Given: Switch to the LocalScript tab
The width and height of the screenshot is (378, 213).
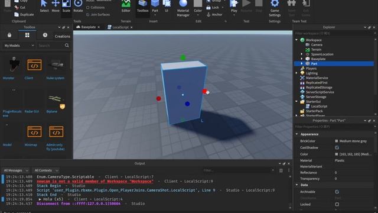Looking at the screenshot, I should [x=120, y=27].
